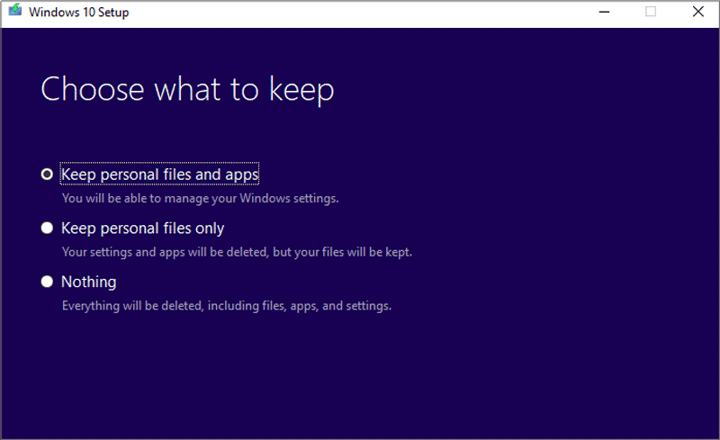This screenshot has width=720, height=440.
Task: Click "You will be able to manage your Windows settings" text
Action: 200,199
